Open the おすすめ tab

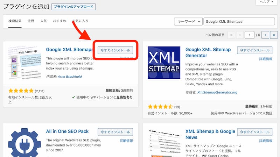point(59,21)
